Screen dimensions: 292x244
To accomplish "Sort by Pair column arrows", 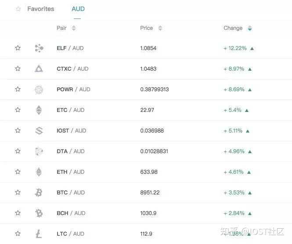I will pos(74,28).
